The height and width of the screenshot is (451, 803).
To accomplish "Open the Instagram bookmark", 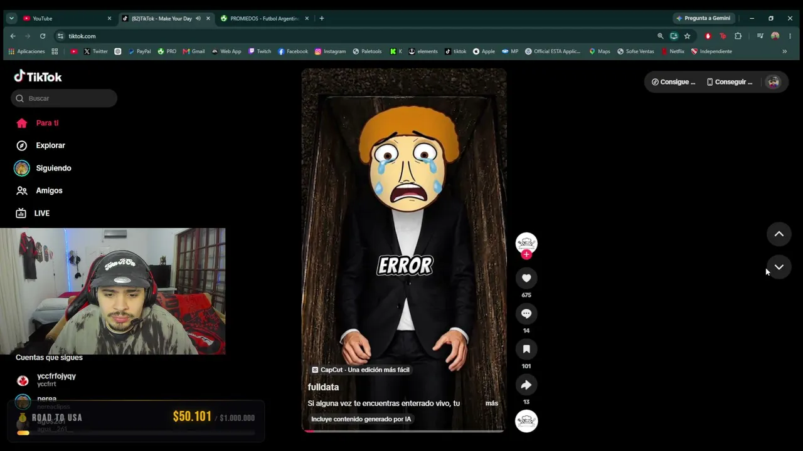I will coord(331,51).
